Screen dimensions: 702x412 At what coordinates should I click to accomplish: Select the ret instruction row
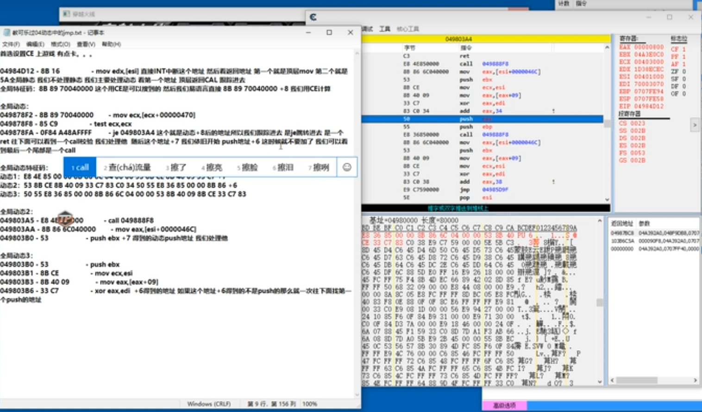pos(482,56)
